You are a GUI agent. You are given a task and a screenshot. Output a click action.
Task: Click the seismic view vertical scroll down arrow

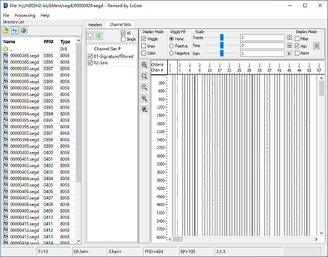point(322,233)
